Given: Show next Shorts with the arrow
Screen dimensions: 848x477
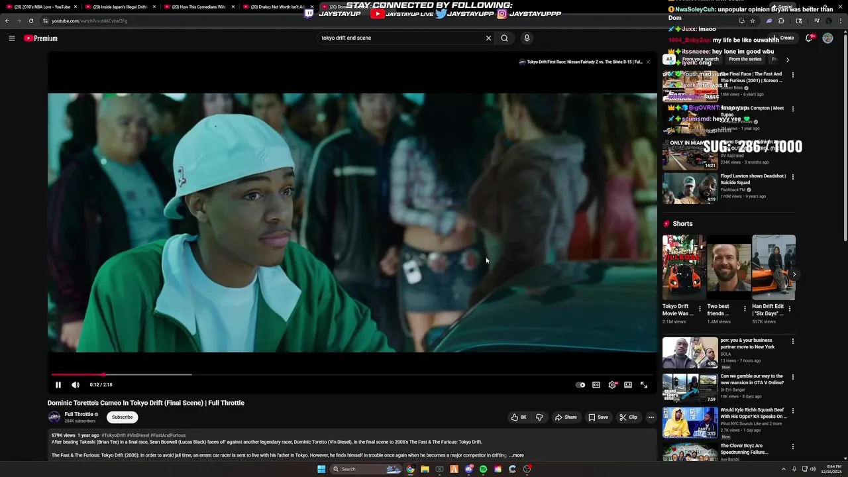Looking at the screenshot, I should click(794, 274).
